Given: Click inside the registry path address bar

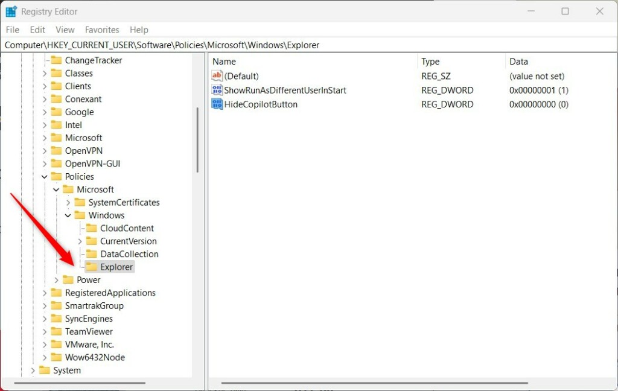Looking at the screenshot, I should pyautogui.click(x=181, y=45).
